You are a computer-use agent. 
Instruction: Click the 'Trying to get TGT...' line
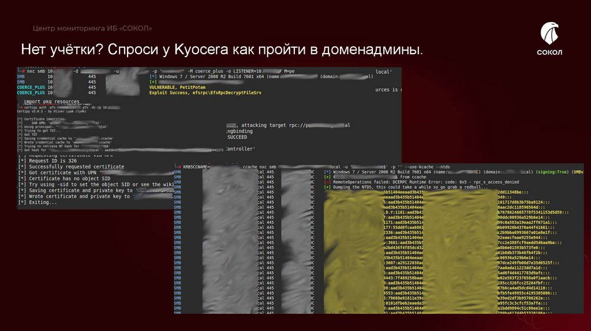coord(39,131)
